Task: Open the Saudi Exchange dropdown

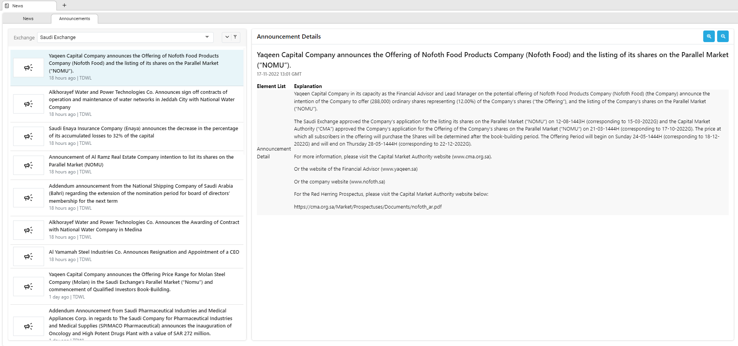Action: (x=125, y=37)
